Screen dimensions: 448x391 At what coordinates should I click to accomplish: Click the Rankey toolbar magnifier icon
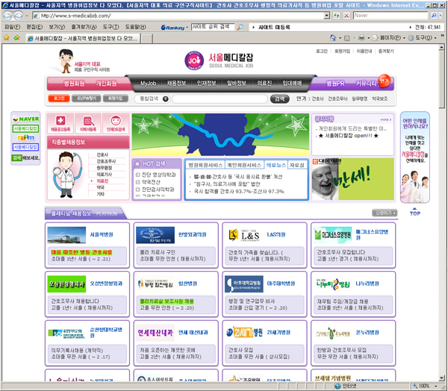pyautogui.click(x=240, y=27)
